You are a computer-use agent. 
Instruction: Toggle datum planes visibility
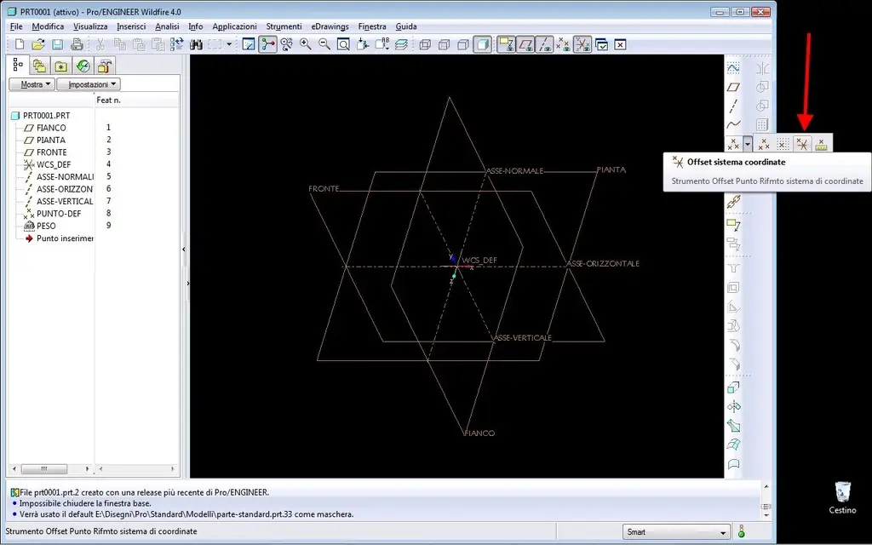click(x=525, y=44)
